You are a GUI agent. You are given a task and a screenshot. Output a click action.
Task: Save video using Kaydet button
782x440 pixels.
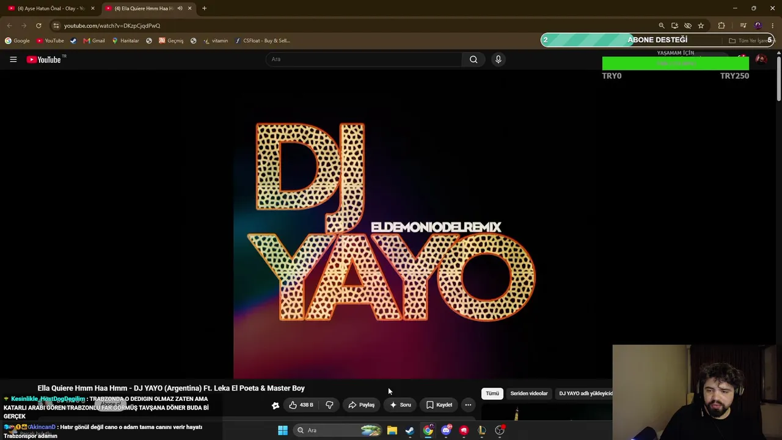pos(439,405)
